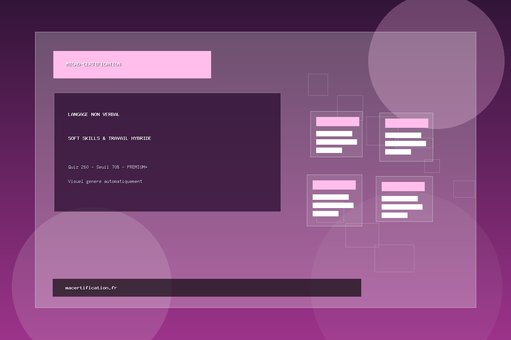
Task: Click SOFT SKILLS & TRAVAIL HYBRIDE text
Action: (110, 138)
